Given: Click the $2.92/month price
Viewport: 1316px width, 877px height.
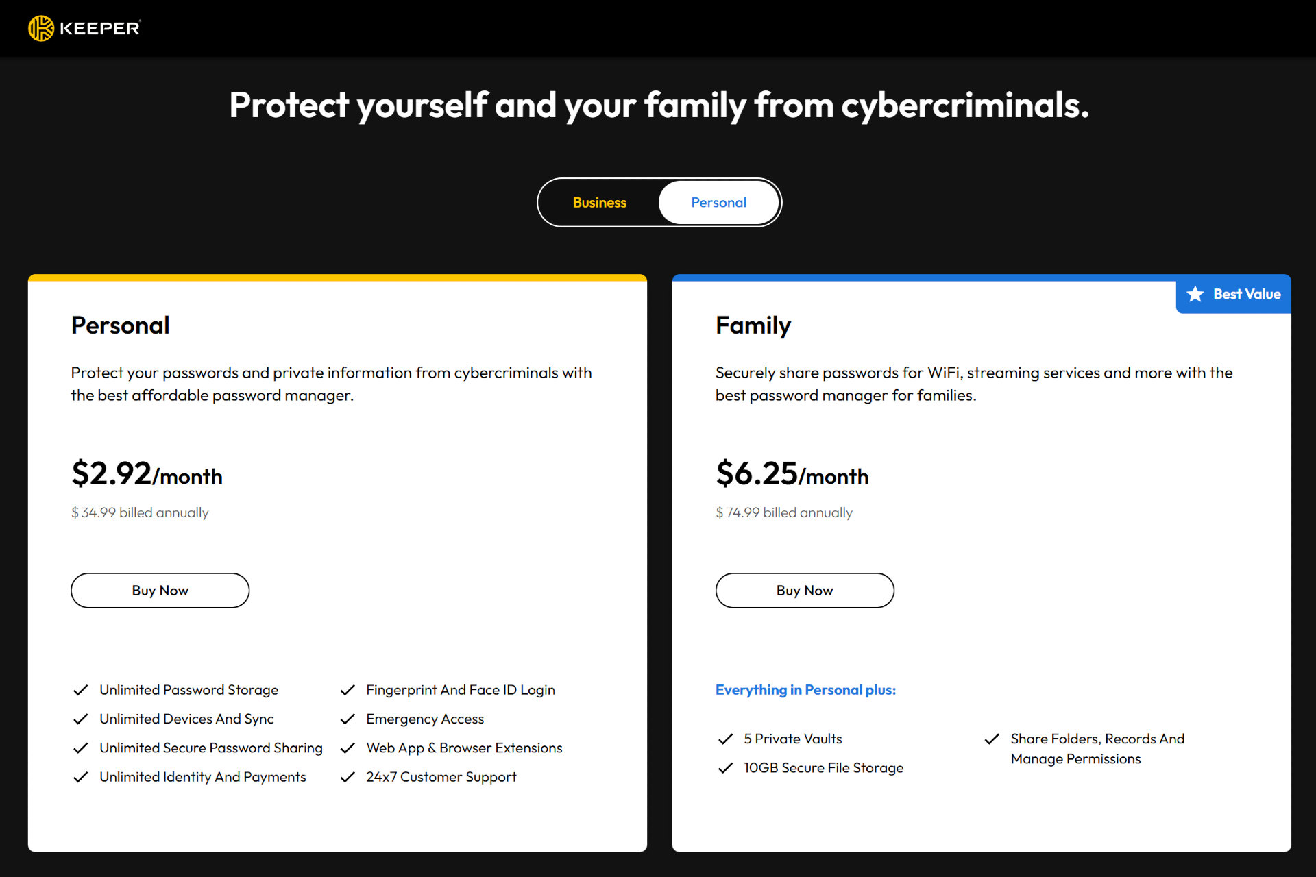Looking at the screenshot, I should click(x=147, y=474).
